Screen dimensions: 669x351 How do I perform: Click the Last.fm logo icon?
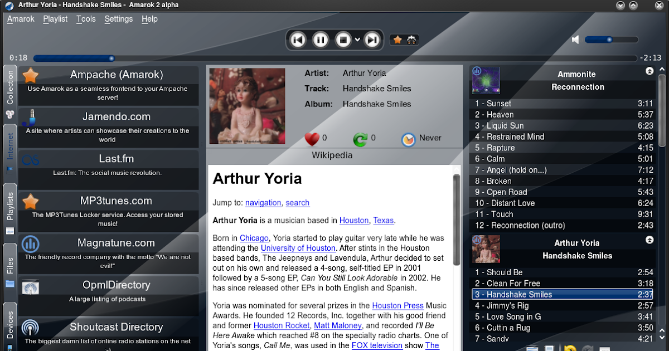31,160
